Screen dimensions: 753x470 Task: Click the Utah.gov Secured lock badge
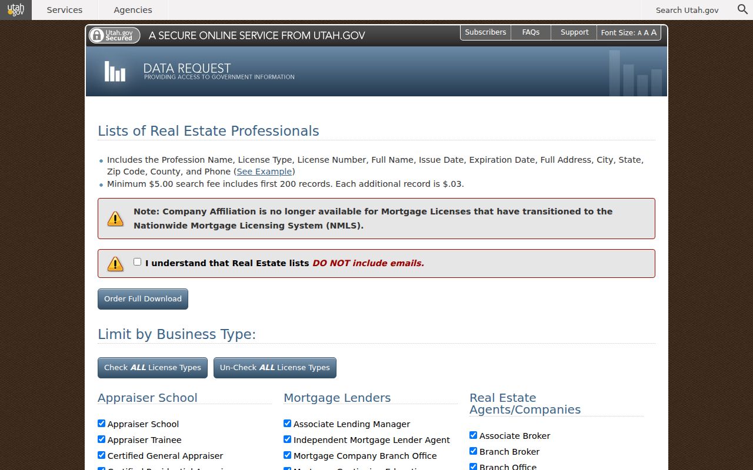(x=114, y=35)
